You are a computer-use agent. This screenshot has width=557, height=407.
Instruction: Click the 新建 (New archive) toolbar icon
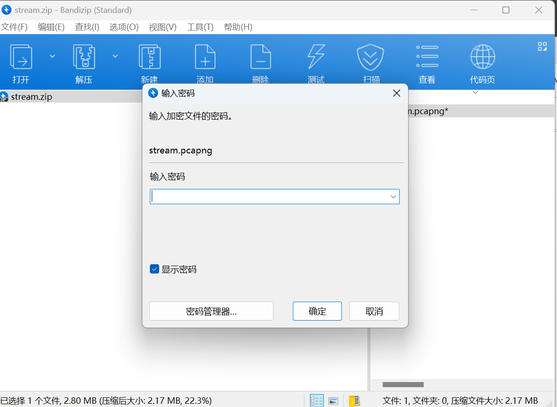(149, 57)
